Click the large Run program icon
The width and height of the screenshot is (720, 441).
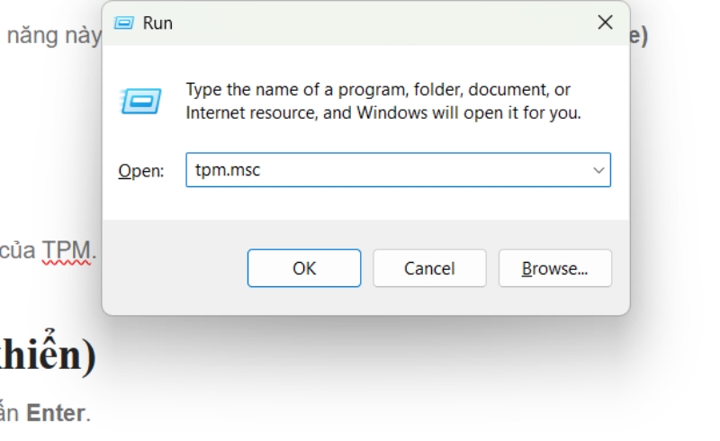pyautogui.click(x=140, y=101)
